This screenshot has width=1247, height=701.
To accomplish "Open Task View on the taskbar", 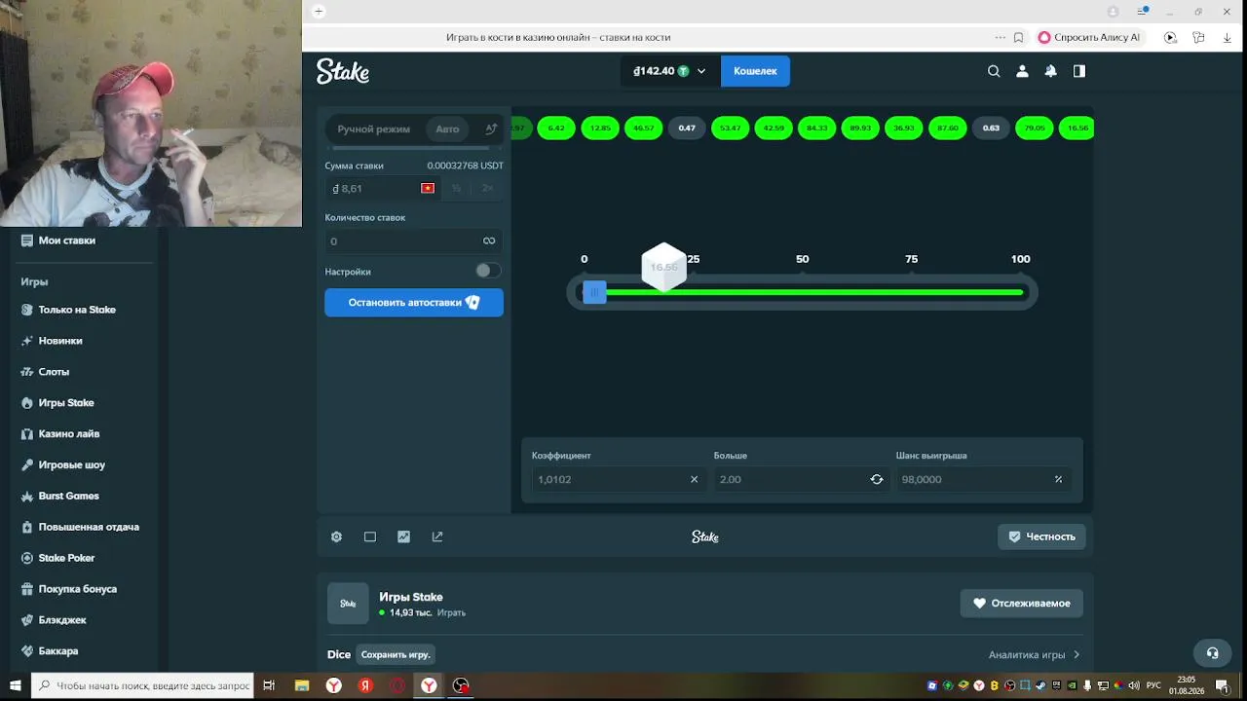I will [x=269, y=685].
